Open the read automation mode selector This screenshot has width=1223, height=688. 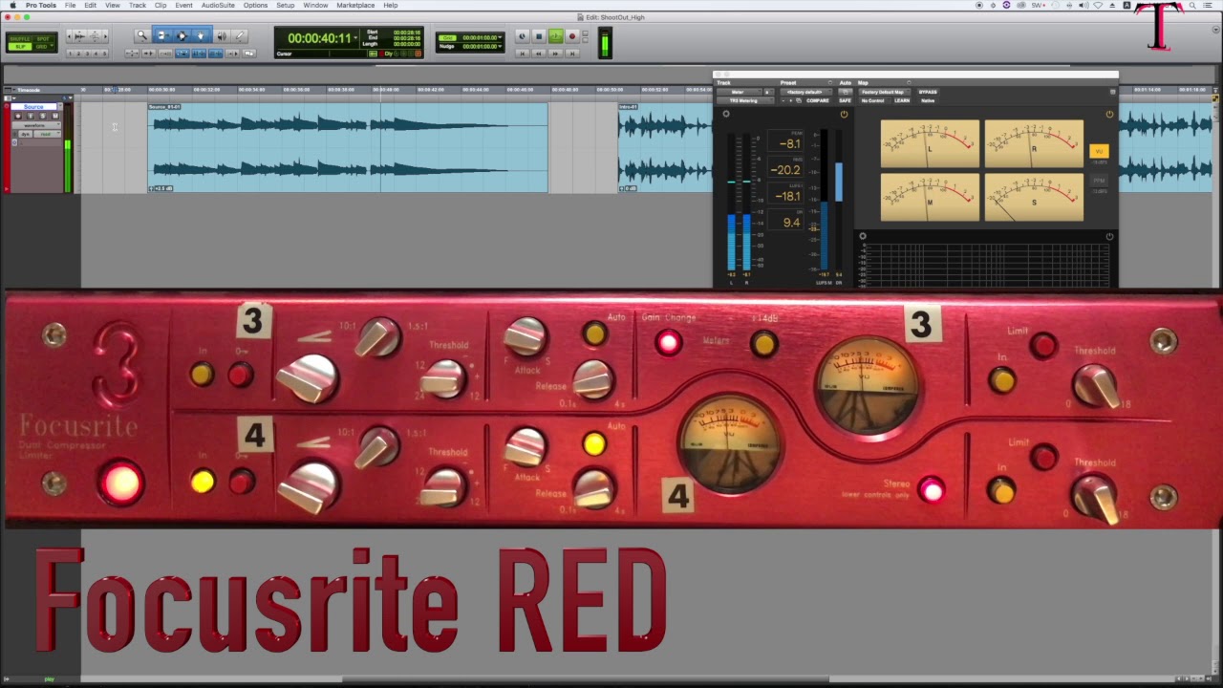point(48,134)
